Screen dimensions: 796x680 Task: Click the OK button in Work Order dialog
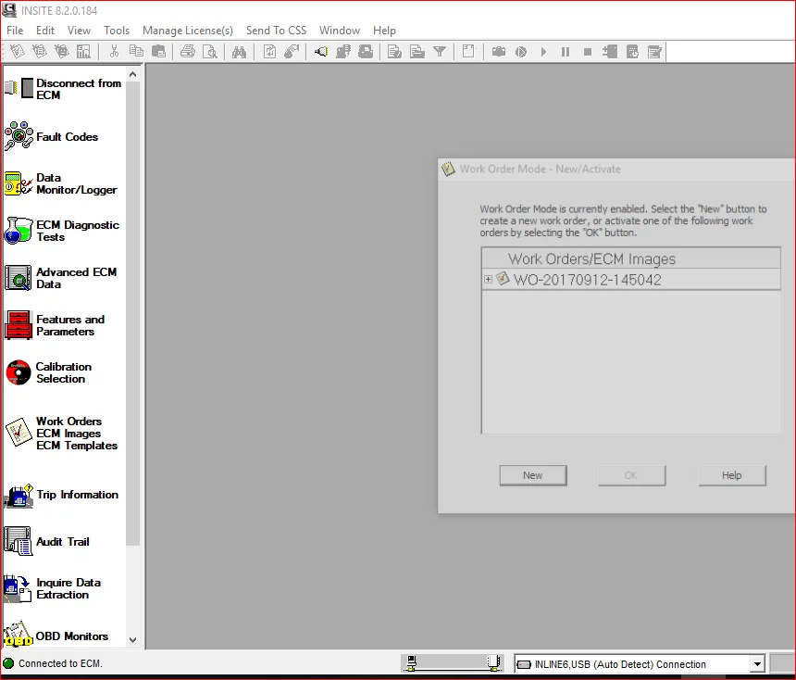click(x=631, y=475)
